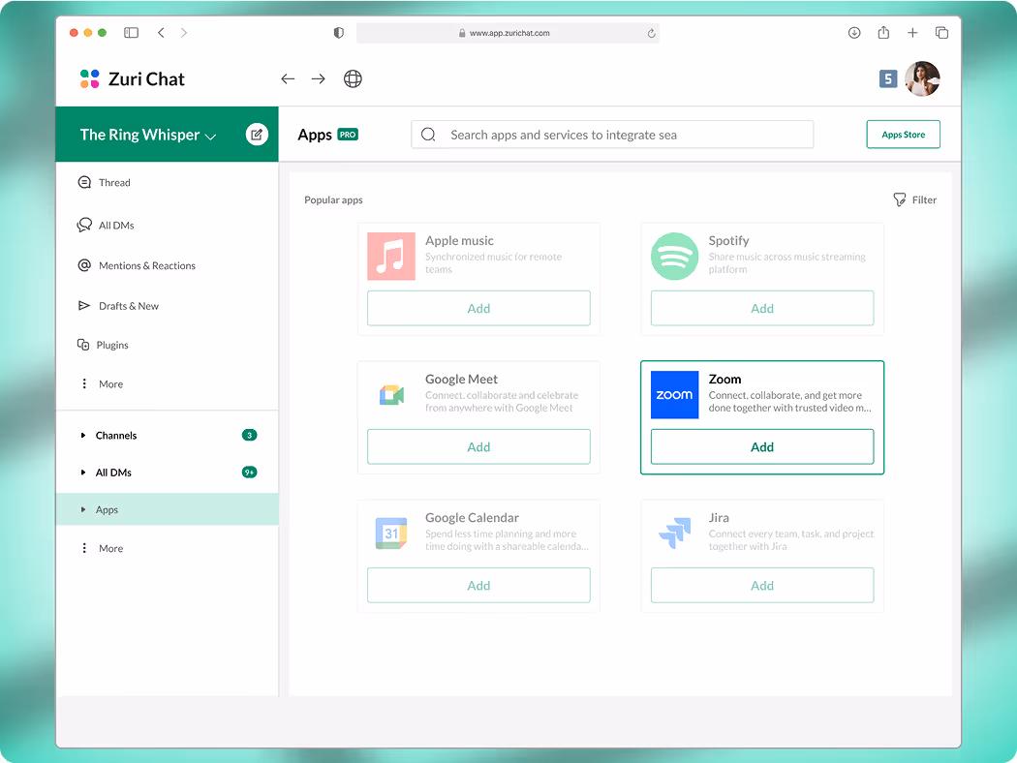
Task: Open the browser downloads icon
Action: pos(854,32)
